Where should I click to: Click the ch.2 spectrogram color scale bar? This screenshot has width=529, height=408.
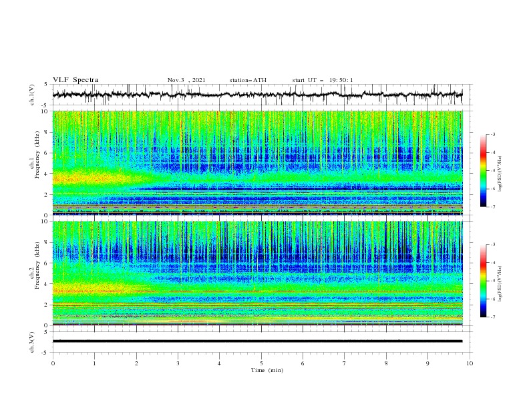[483, 281]
